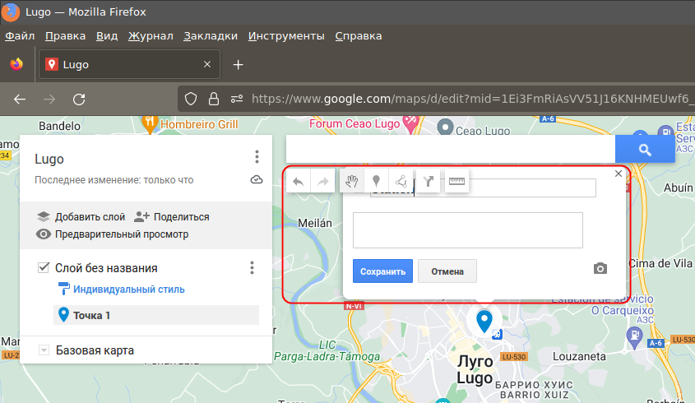695x403 pixels.
Task: Click the camera add-photo icon
Action: click(x=600, y=268)
